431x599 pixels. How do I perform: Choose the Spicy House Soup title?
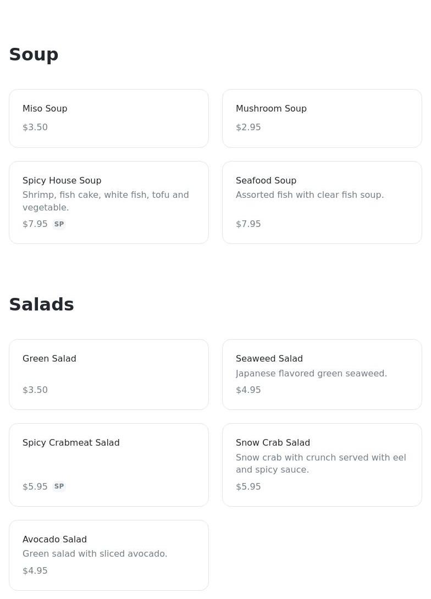(62, 181)
